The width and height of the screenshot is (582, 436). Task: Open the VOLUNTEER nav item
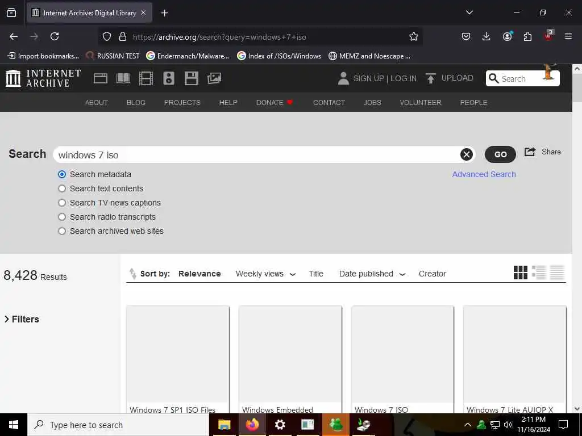pyautogui.click(x=421, y=102)
